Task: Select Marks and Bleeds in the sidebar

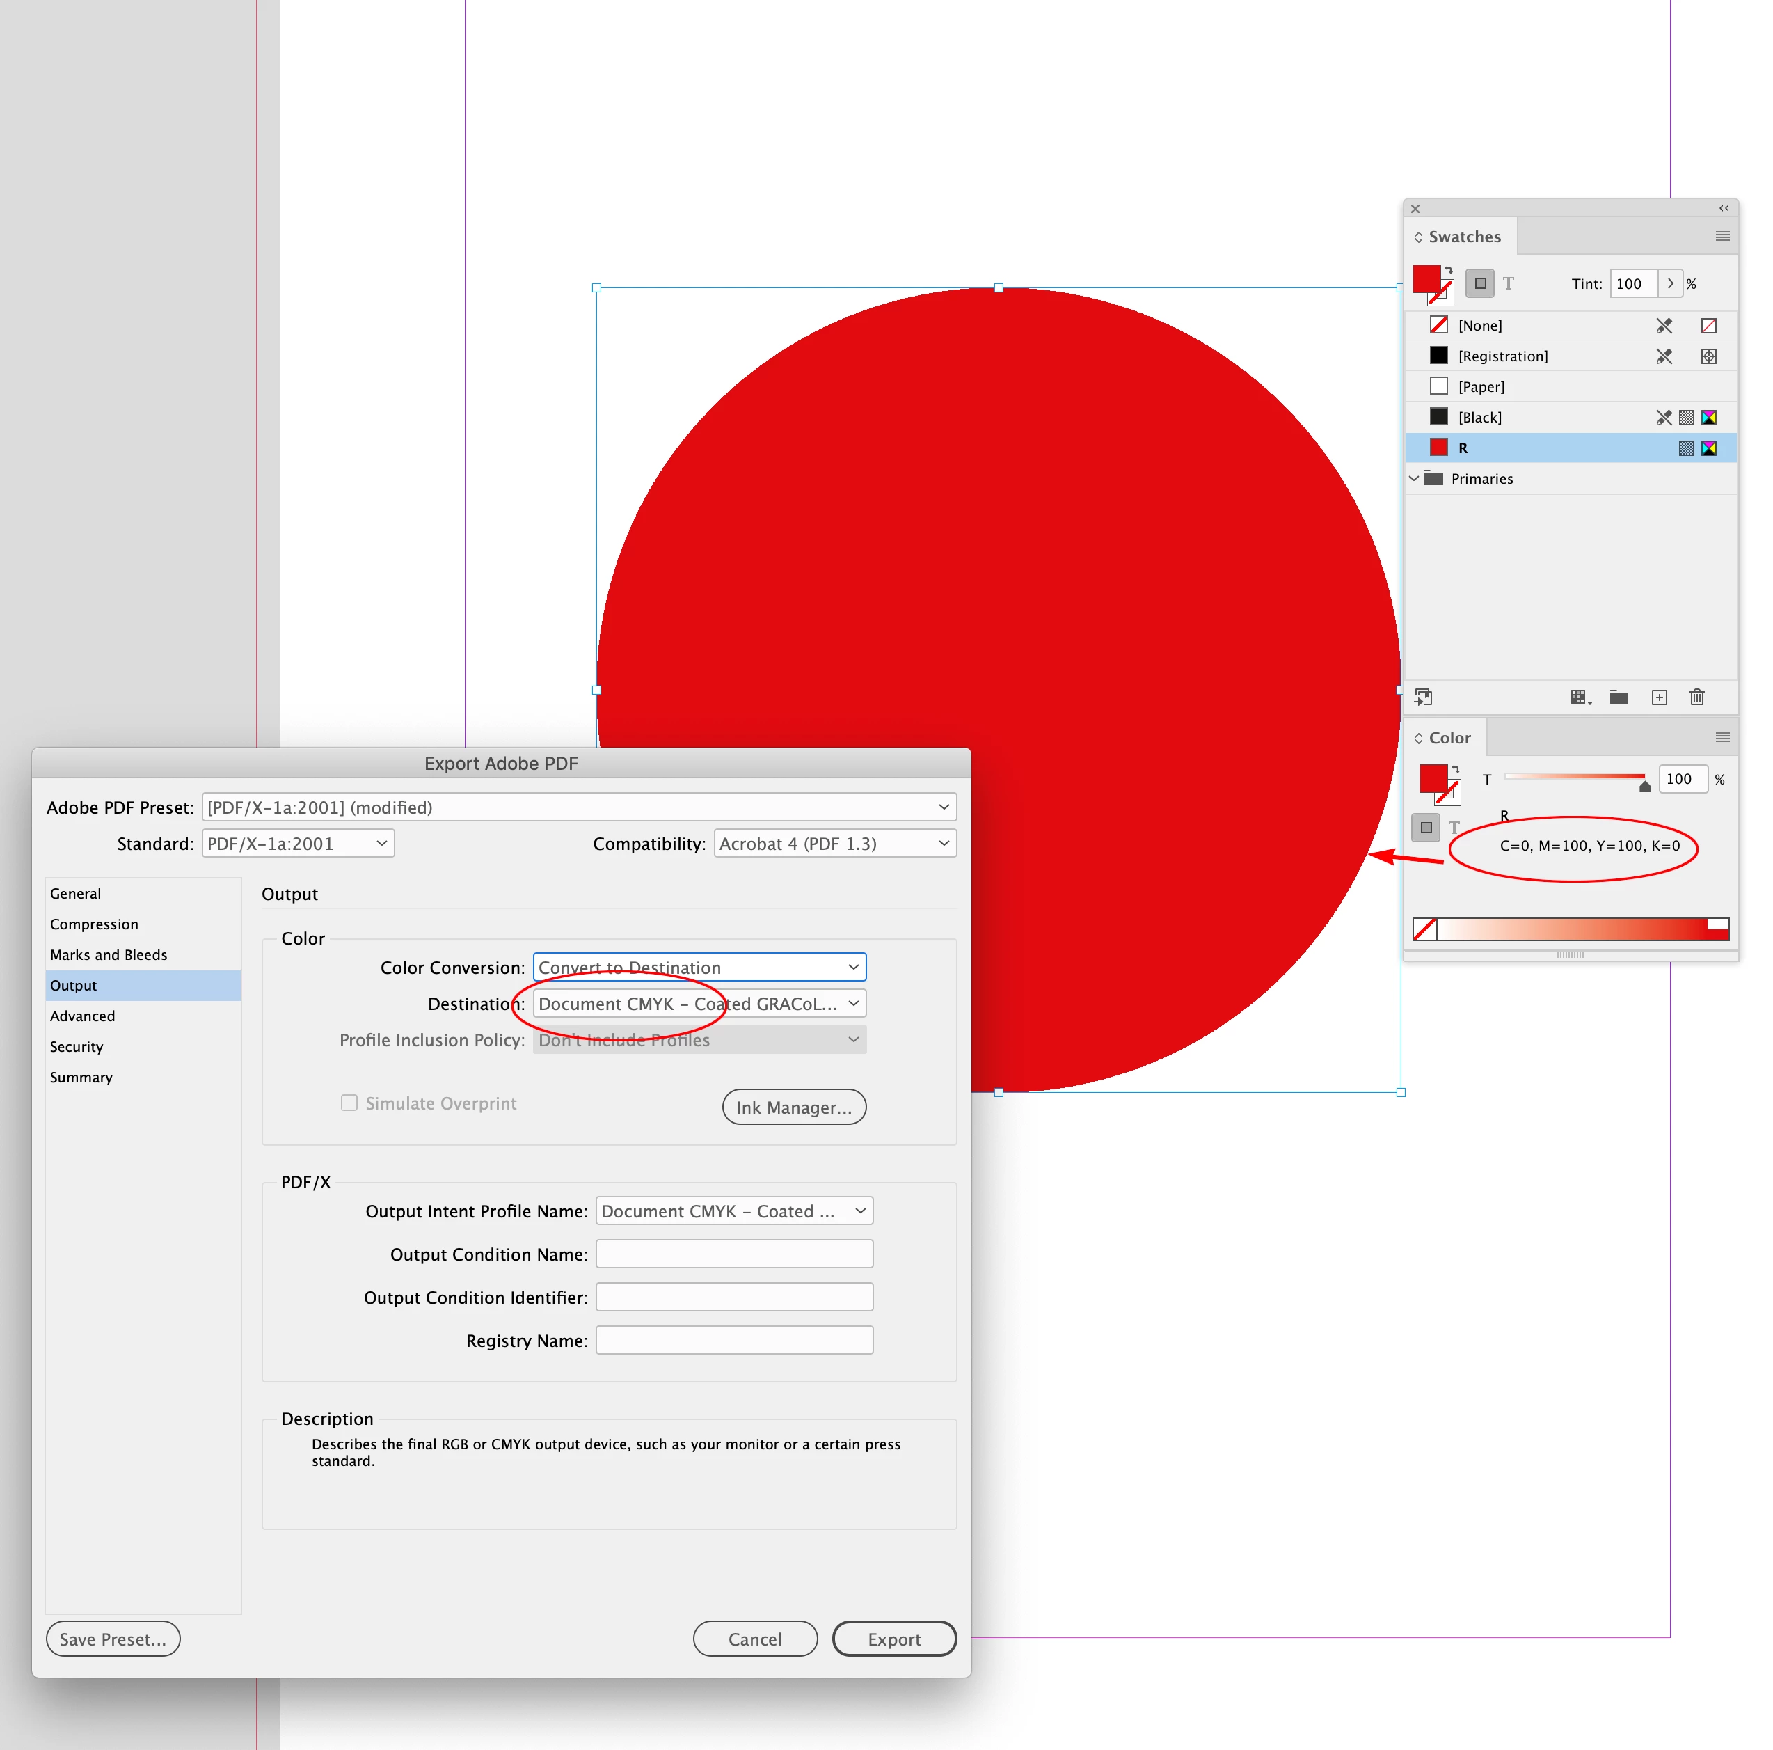Action: pos(109,955)
